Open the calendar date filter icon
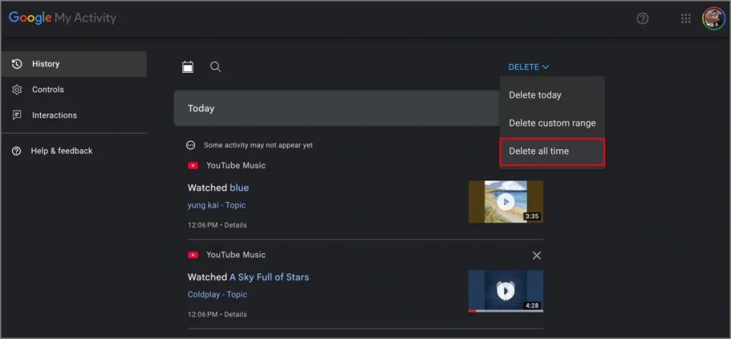The height and width of the screenshot is (339, 731). click(188, 66)
